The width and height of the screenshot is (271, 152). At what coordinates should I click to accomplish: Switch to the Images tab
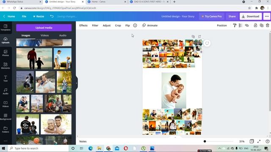tap(26, 35)
